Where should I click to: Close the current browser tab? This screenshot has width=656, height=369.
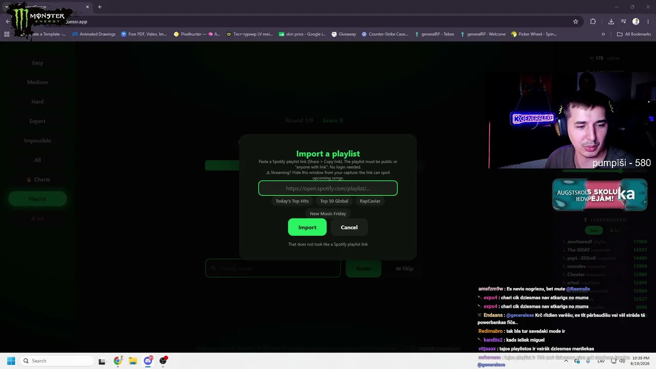(87, 7)
